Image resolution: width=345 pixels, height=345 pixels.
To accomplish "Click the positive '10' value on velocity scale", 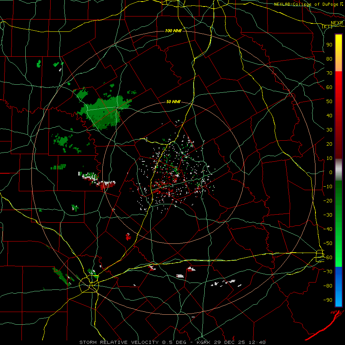I will click(x=329, y=158).
